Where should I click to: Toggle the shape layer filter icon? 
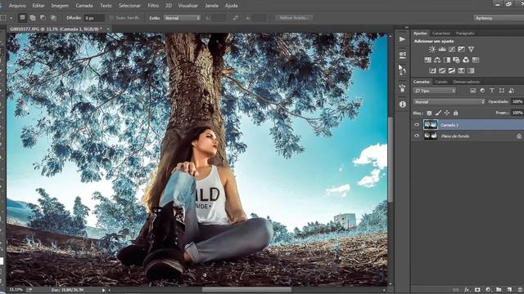(502, 91)
